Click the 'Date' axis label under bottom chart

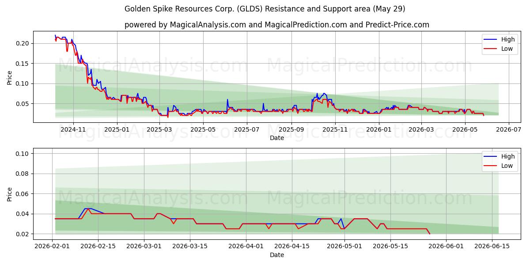pyautogui.click(x=277, y=255)
